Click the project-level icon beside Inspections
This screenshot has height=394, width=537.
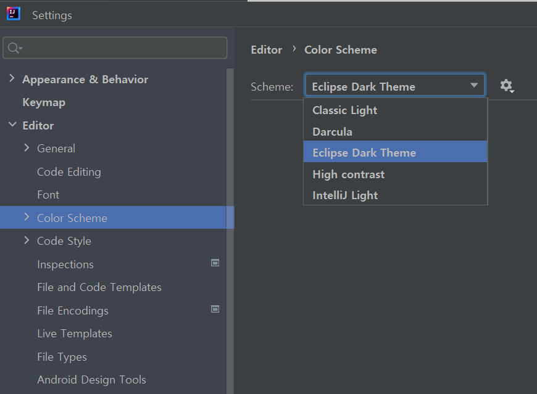pyautogui.click(x=215, y=263)
